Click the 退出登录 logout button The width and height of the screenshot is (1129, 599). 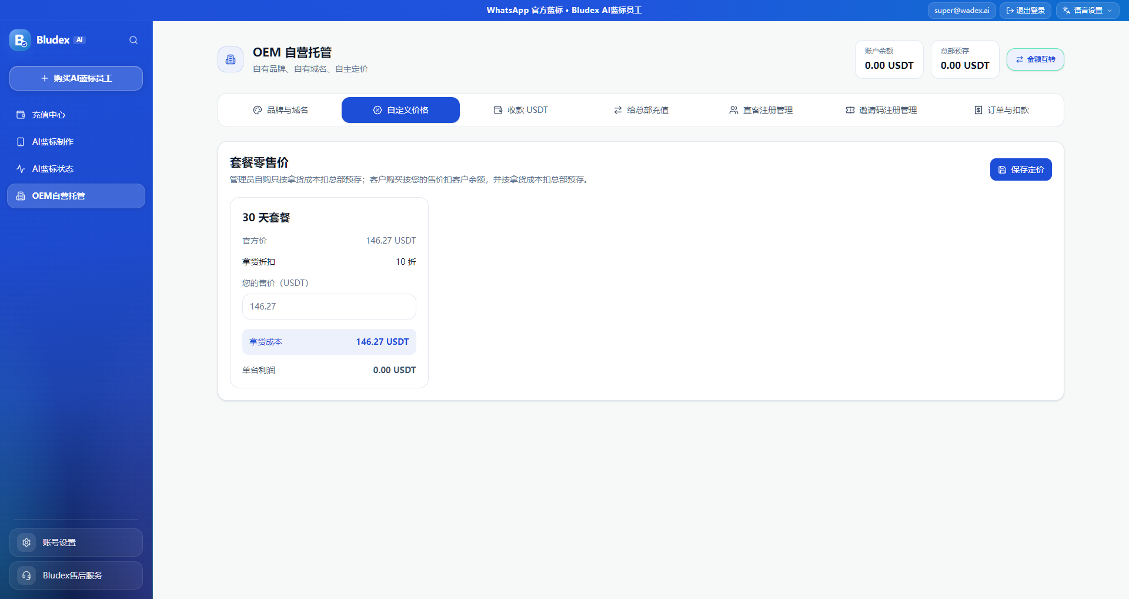pos(1026,11)
